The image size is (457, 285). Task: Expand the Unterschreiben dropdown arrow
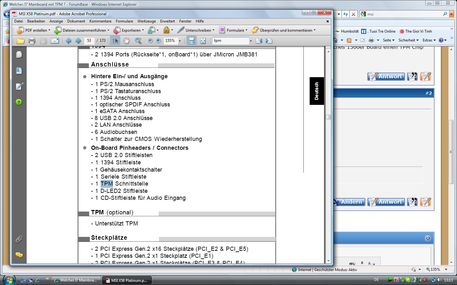[x=213, y=30]
